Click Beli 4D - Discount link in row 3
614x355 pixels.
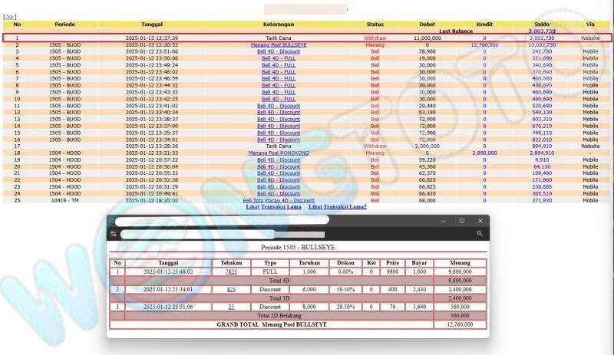click(x=278, y=51)
